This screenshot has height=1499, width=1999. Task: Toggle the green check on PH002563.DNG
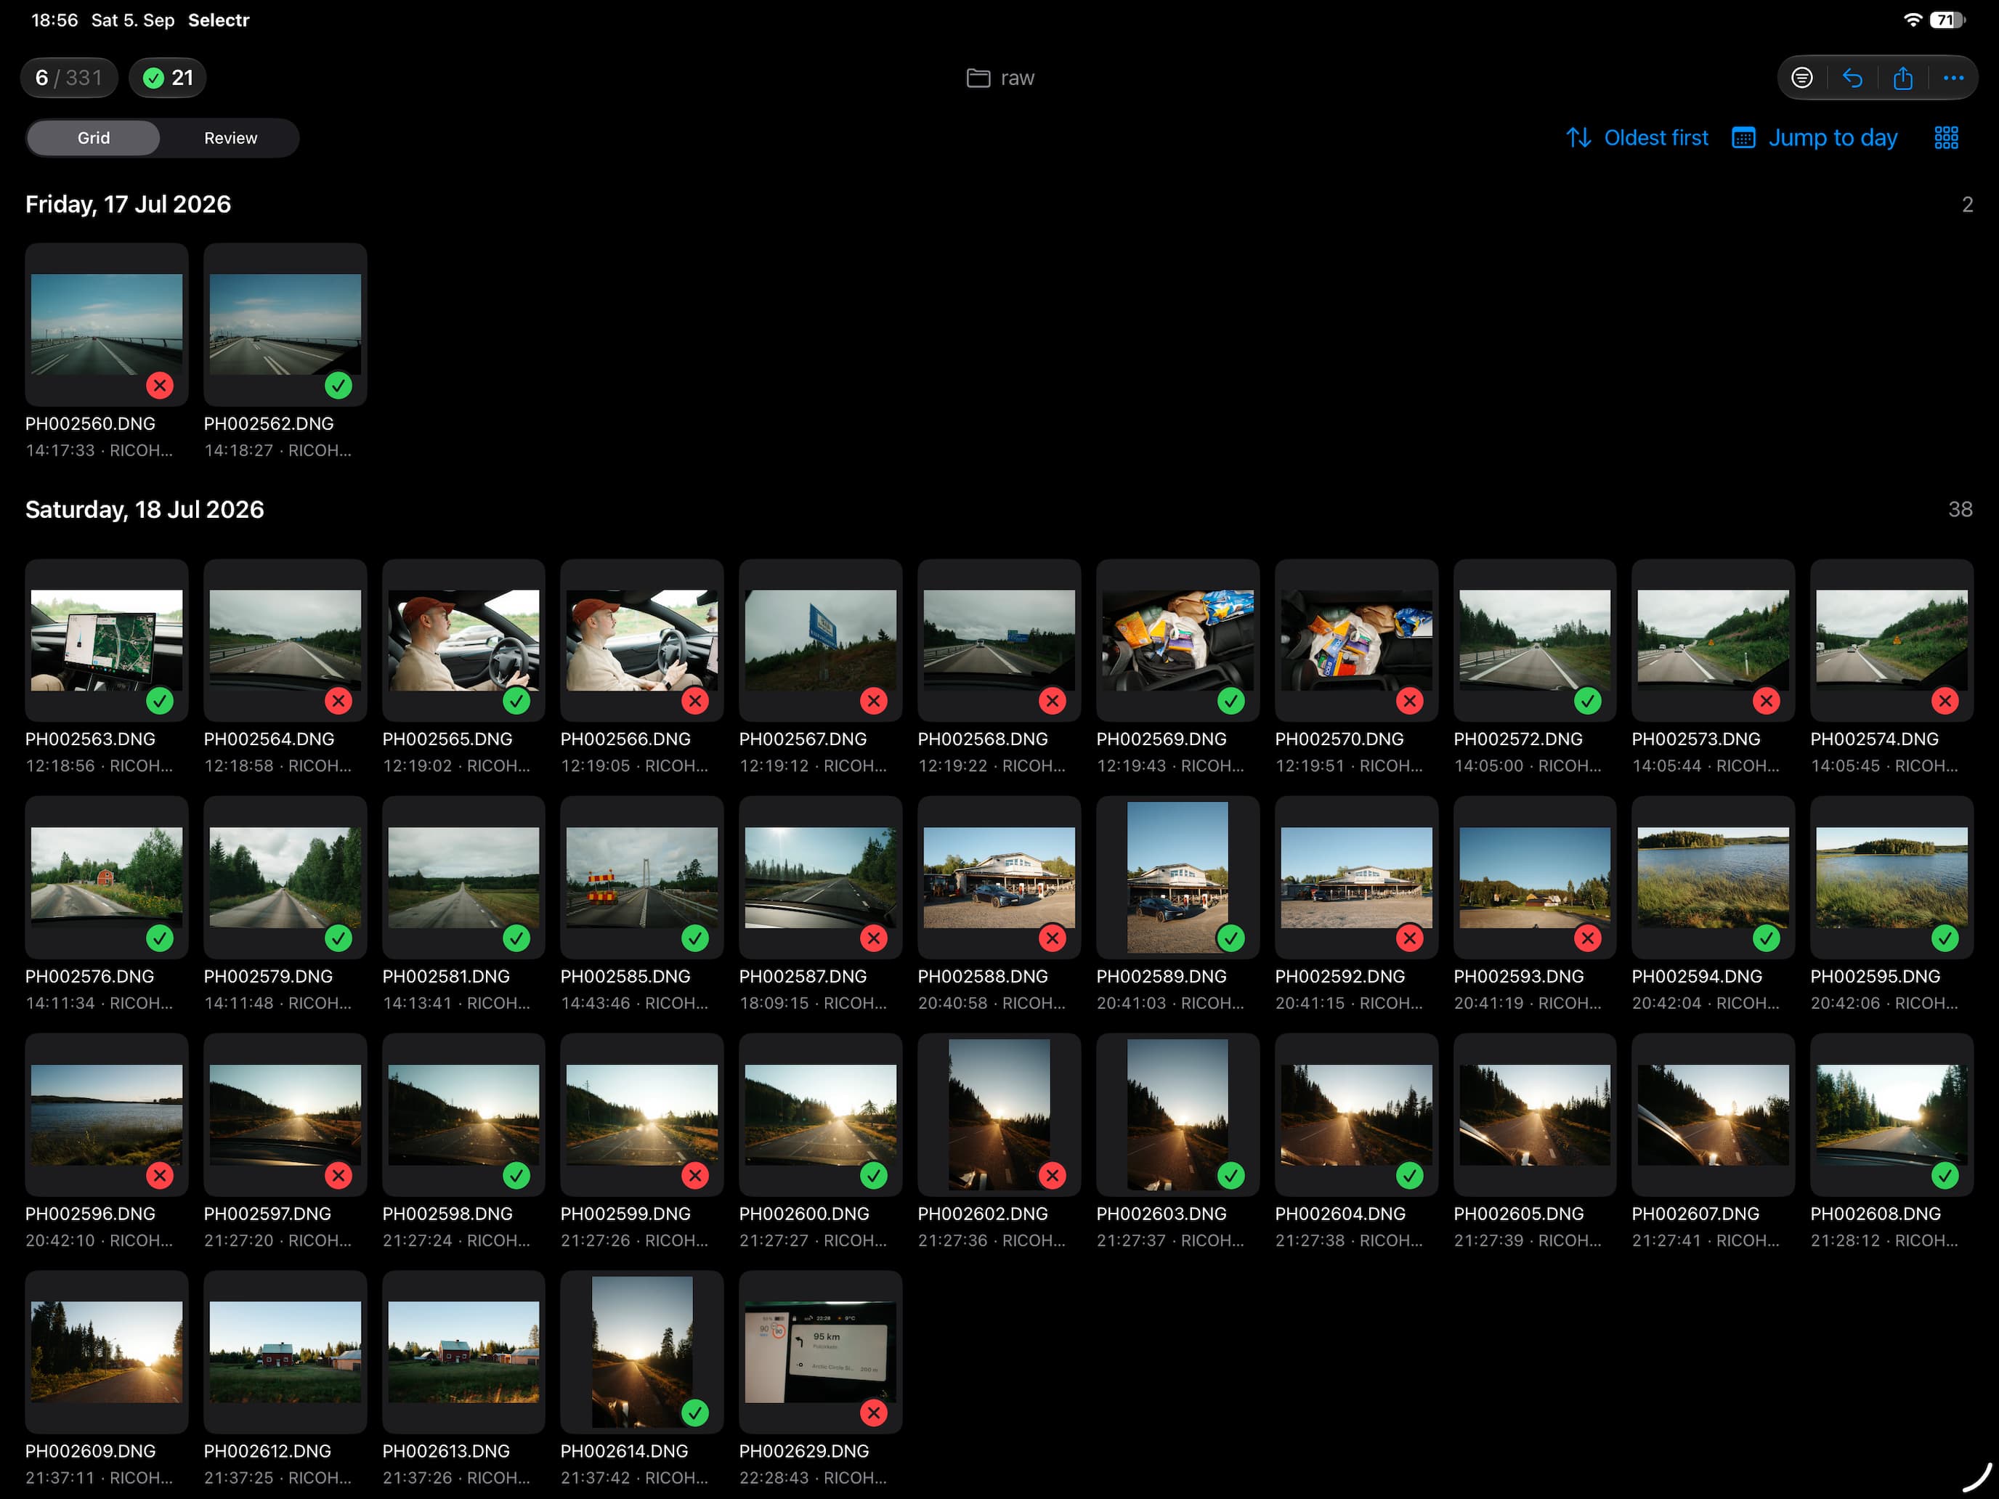click(160, 701)
